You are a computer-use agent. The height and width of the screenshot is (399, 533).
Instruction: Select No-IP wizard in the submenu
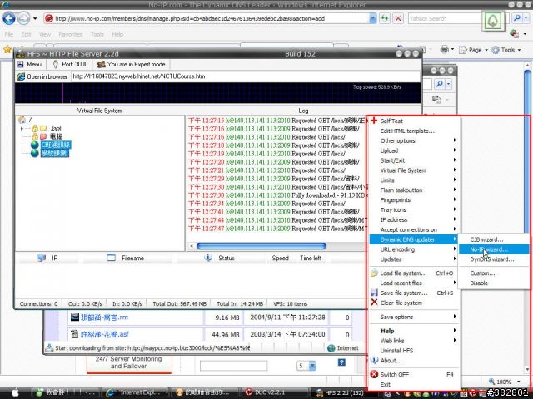click(x=494, y=249)
